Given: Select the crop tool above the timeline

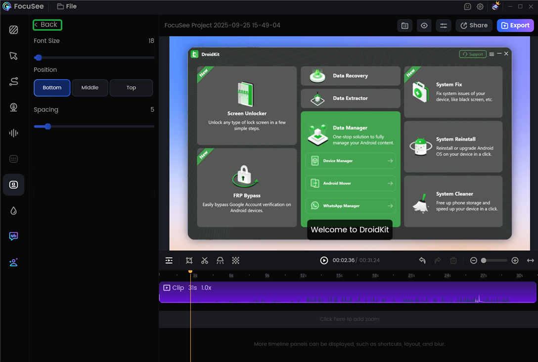Looking at the screenshot, I should [188, 260].
